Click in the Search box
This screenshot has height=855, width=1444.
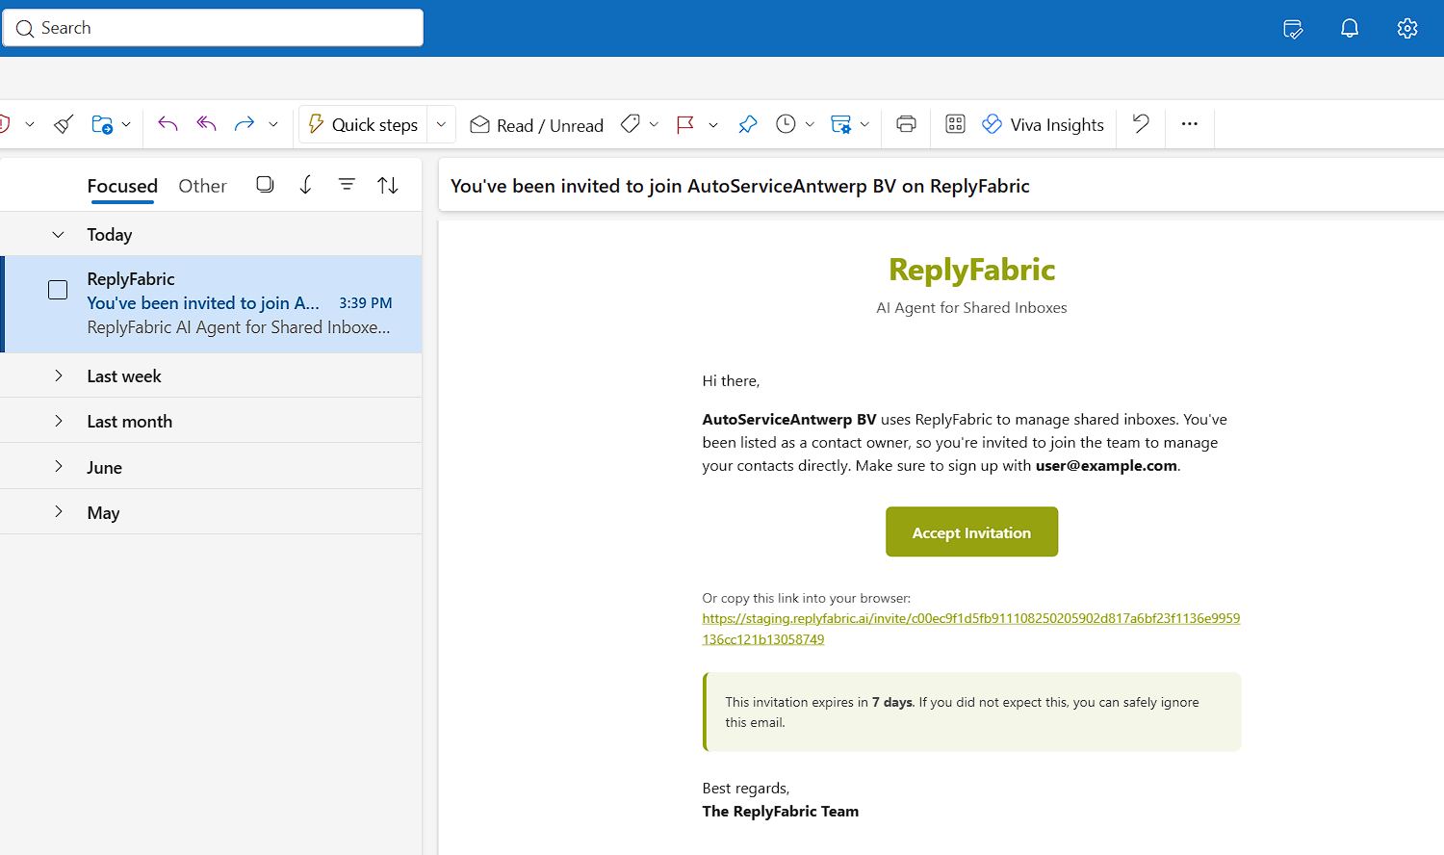(213, 28)
